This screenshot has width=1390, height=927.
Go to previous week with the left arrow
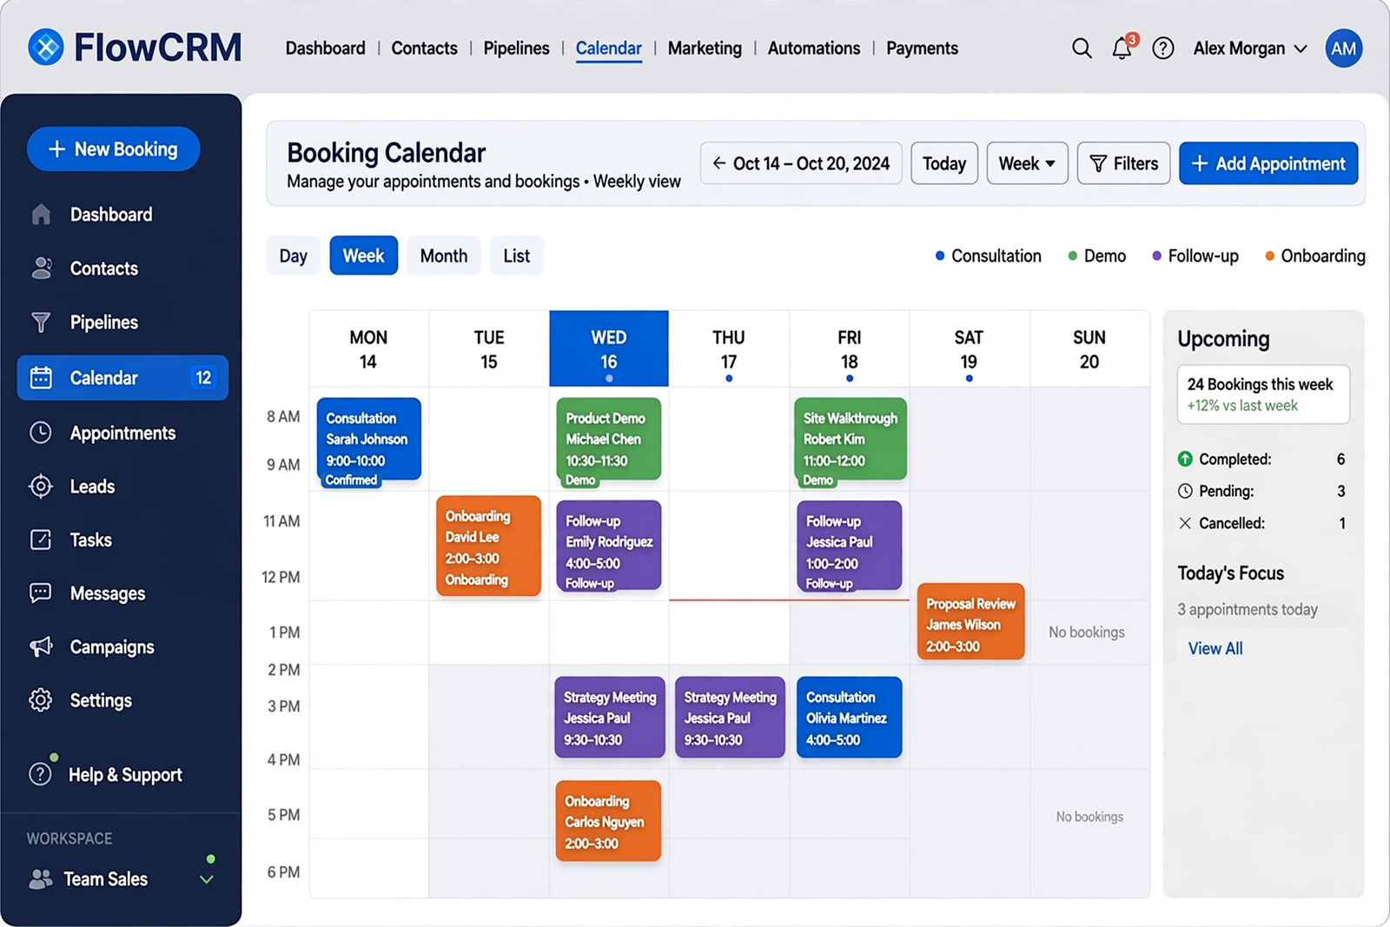click(719, 163)
